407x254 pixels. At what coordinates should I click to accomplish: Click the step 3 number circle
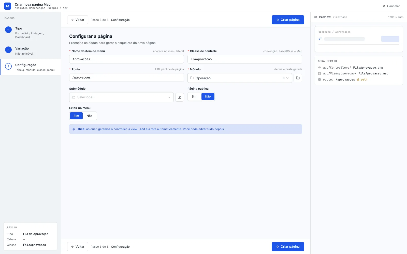point(8,66)
